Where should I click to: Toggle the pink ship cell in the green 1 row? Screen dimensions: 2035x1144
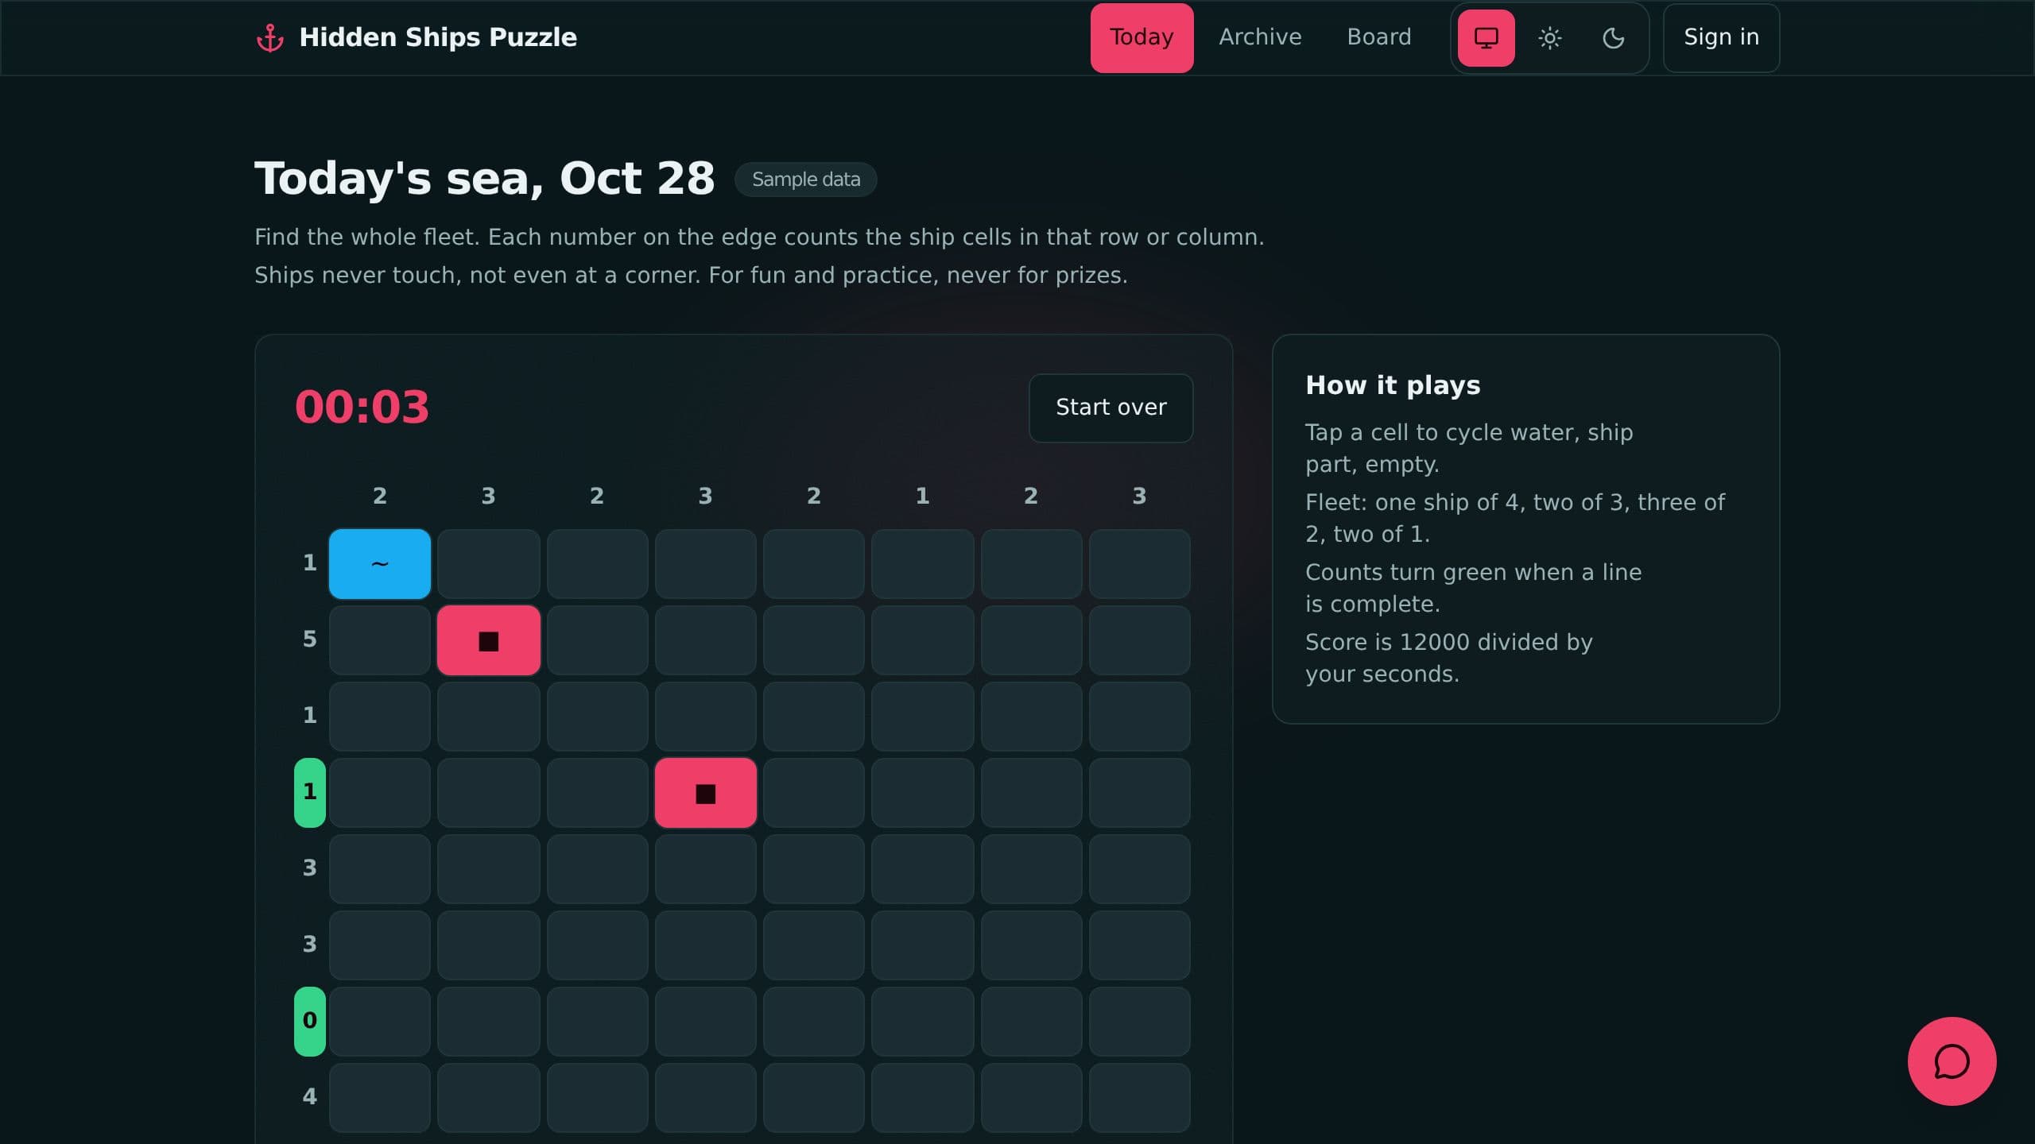pyautogui.click(x=705, y=792)
